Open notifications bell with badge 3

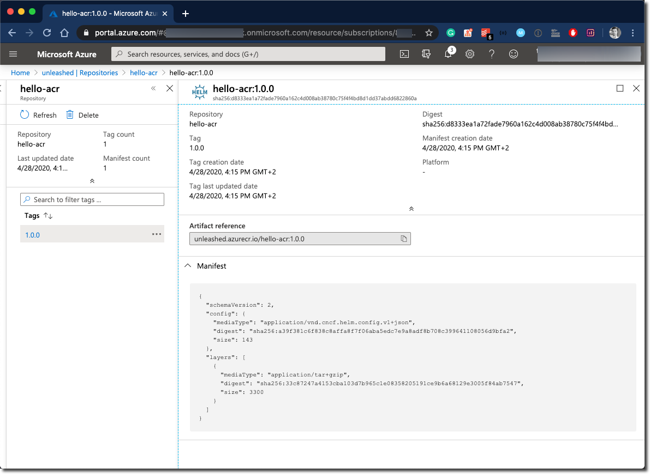[449, 54]
